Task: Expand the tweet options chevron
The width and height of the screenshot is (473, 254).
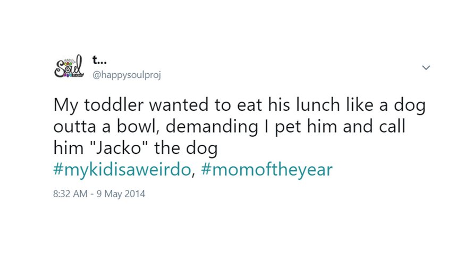Action: [426, 68]
